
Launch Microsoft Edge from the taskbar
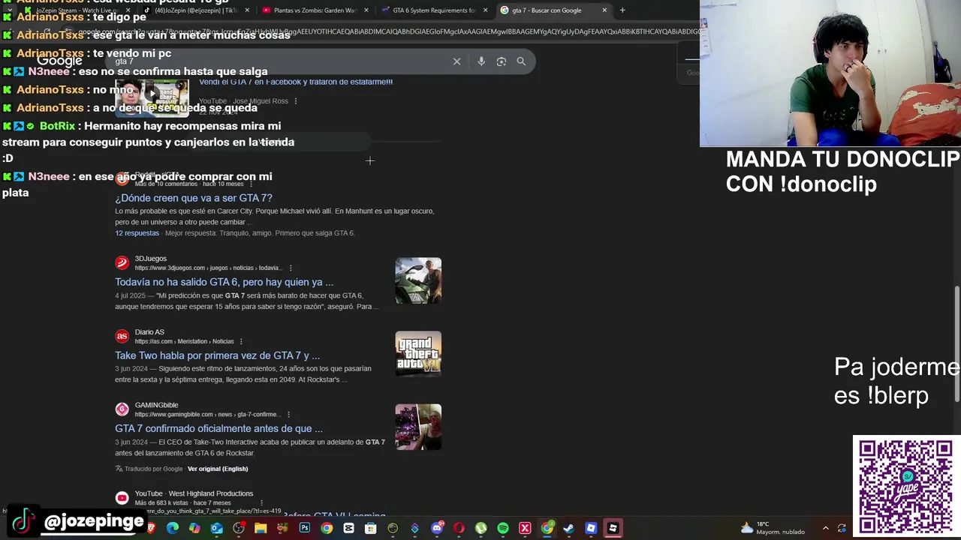click(x=173, y=528)
